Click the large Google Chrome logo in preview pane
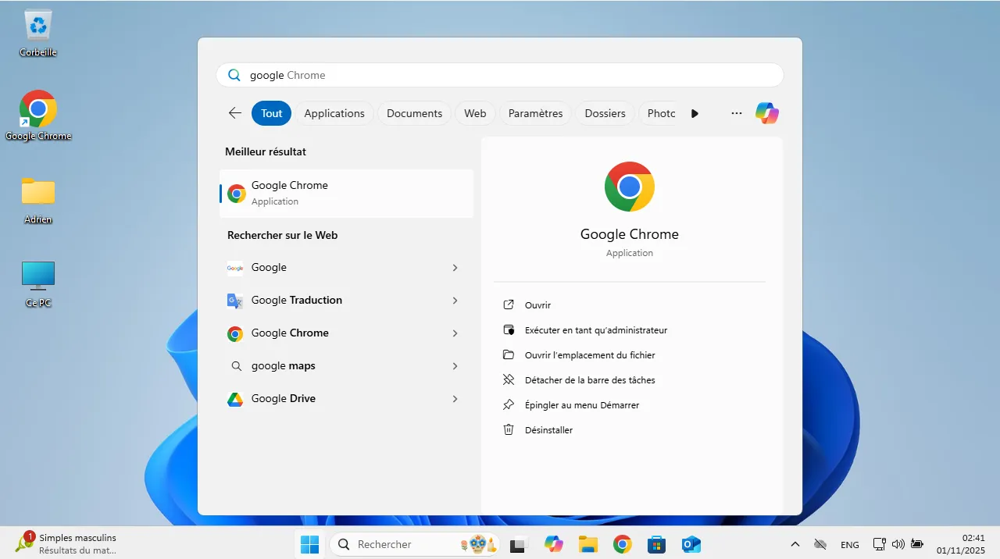Viewport: 1000px width, 559px height. pyautogui.click(x=629, y=187)
